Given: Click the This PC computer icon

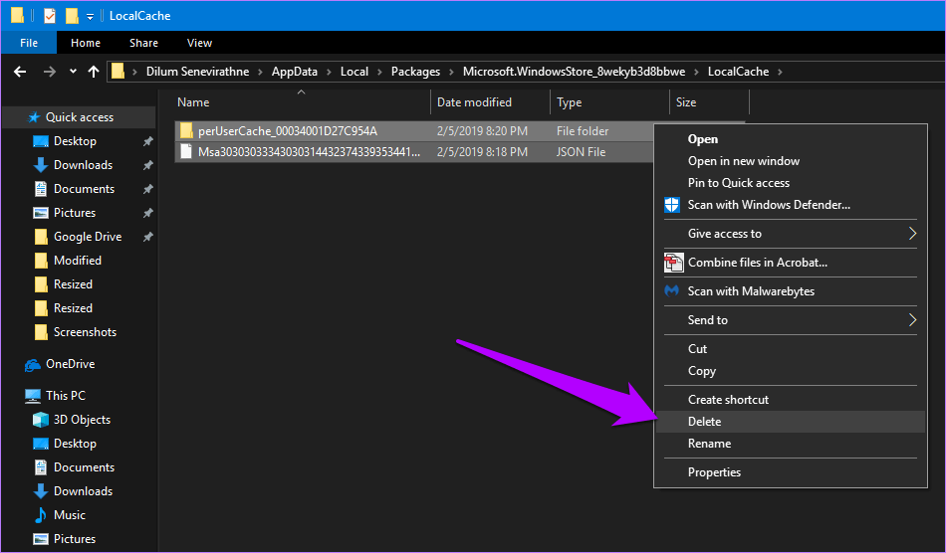Looking at the screenshot, I should coord(33,396).
